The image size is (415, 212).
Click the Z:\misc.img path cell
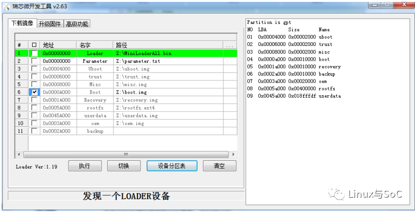point(168,84)
